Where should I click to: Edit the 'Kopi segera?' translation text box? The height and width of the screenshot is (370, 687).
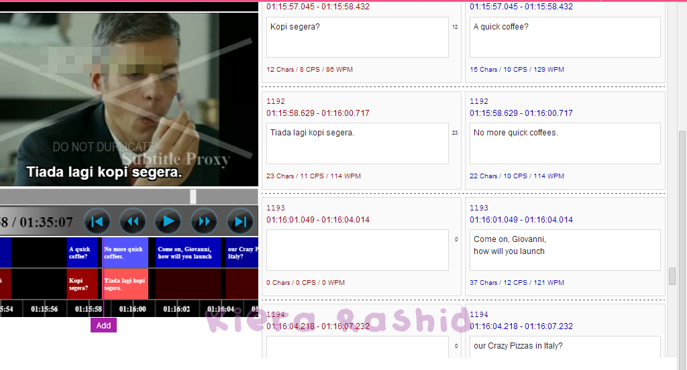(x=357, y=38)
